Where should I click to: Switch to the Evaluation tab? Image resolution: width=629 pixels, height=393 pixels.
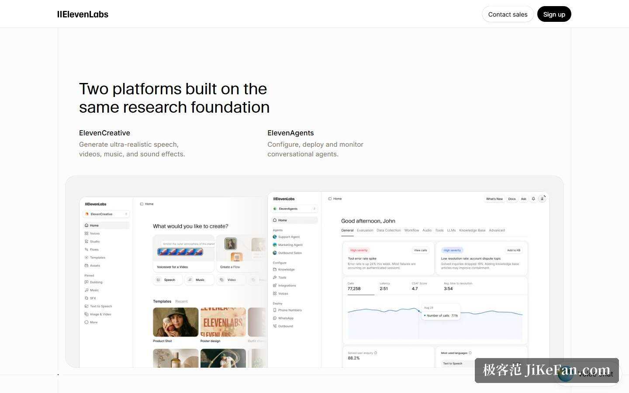[365, 230]
